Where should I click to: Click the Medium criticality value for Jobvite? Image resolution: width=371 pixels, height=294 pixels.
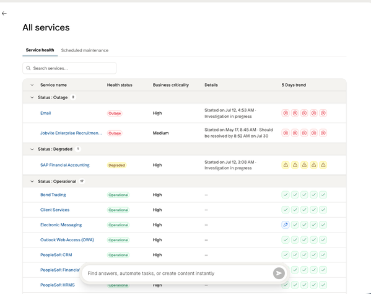point(161,133)
